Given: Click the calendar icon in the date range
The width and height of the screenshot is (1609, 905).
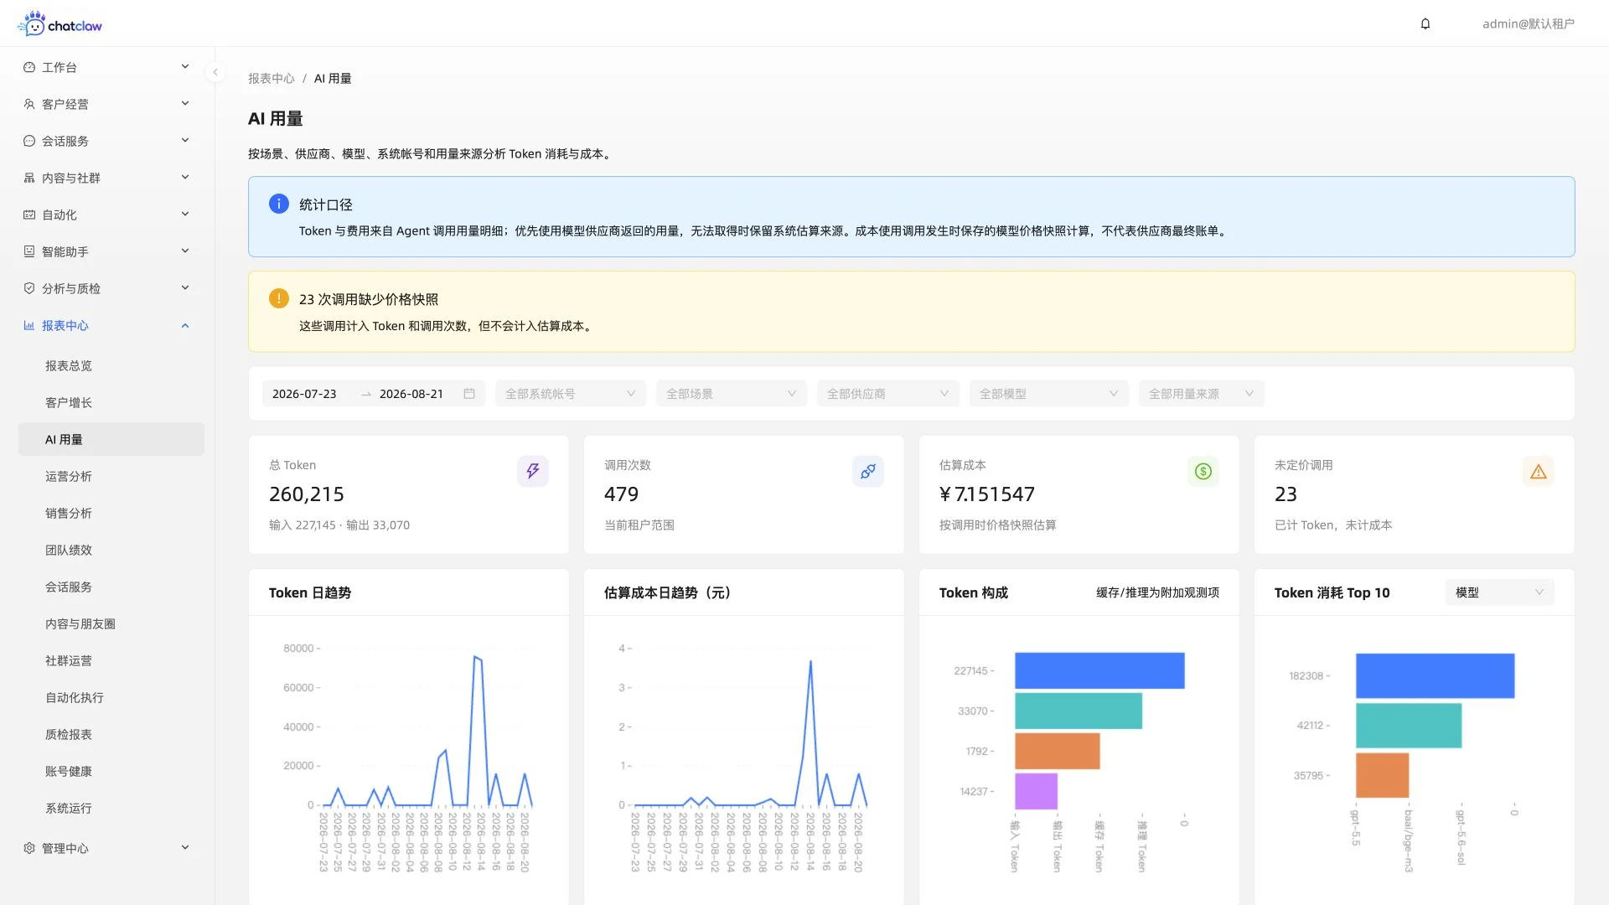Looking at the screenshot, I should click(469, 394).
